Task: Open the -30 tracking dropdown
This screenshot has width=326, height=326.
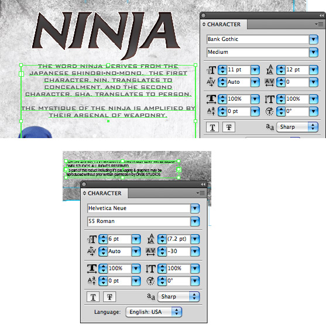Action: pos(195,252)
